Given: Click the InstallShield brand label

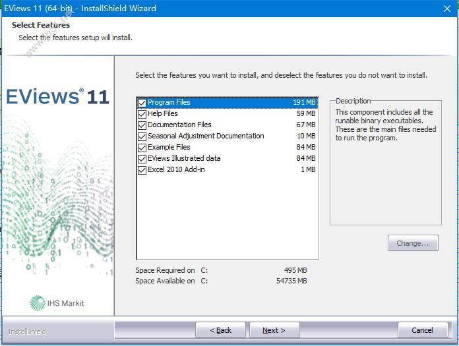Looking at the screenshot, I should coord(27,332).
